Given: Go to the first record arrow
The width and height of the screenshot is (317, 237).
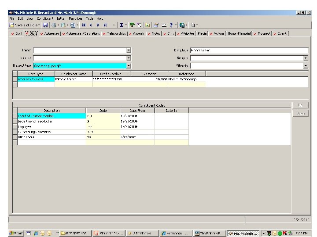Looking at the screenshot, I should [x=84, y=25].
